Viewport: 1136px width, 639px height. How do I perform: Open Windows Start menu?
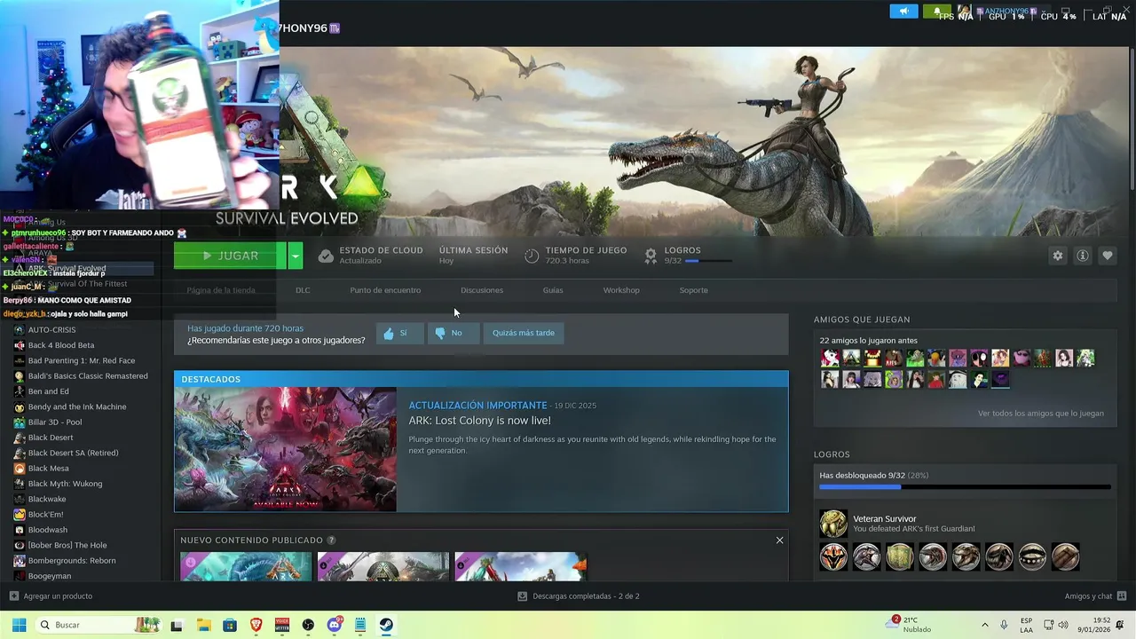19,625
